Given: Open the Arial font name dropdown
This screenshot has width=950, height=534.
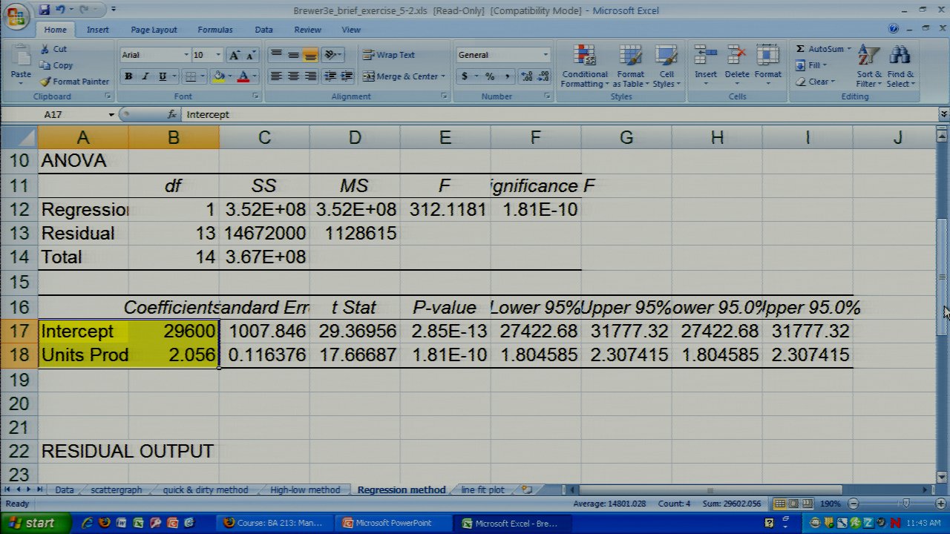Looking at the screenshot, I should point(186,55).
